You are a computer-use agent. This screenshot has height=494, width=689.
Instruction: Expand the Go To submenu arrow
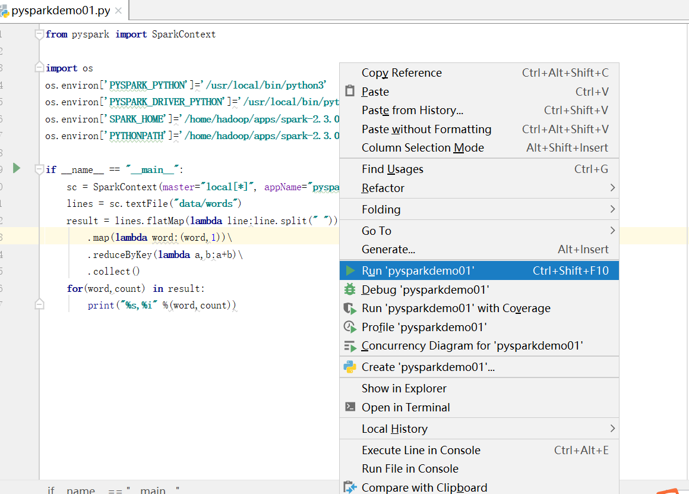point(612,231)
